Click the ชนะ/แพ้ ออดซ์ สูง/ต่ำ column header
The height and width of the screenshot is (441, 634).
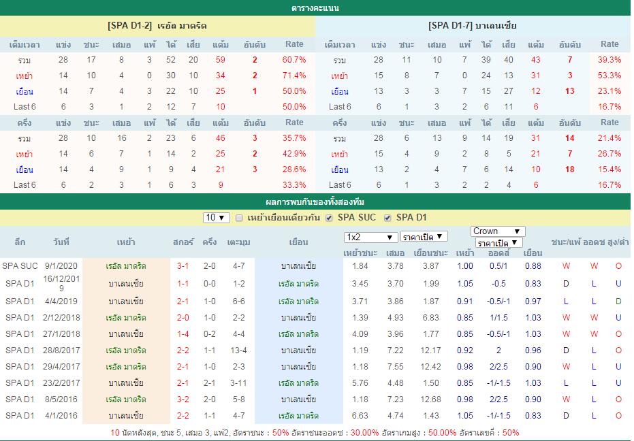(x=590, y=242)
